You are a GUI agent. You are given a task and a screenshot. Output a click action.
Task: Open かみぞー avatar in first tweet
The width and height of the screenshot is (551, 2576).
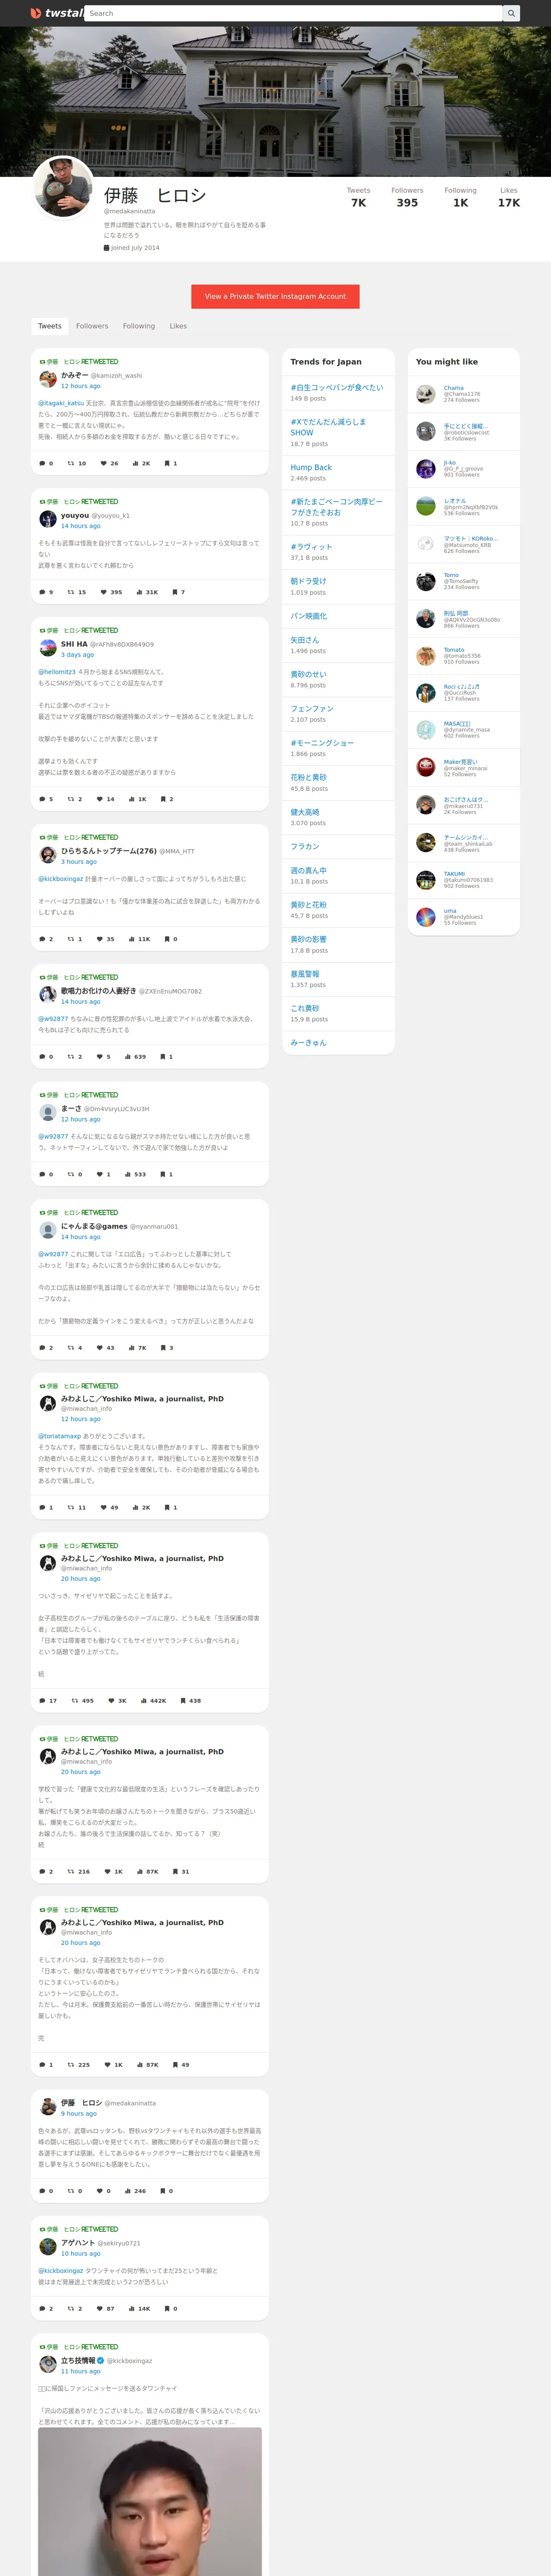tap(47, 379)
